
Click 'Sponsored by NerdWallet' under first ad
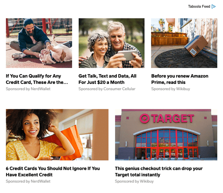click(x=28, y=89)
